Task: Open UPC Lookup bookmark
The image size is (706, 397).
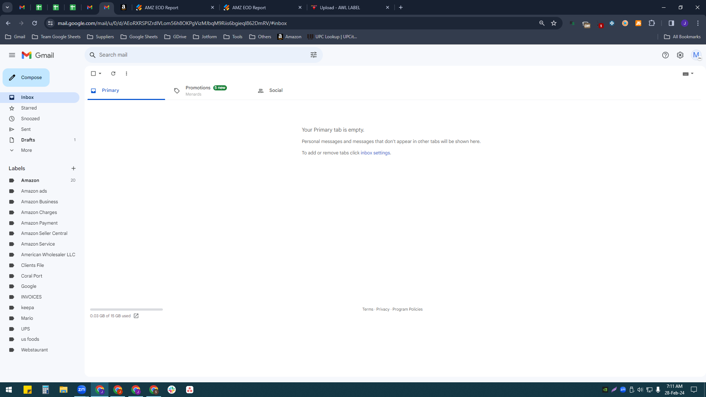Action: click(x=332, y=37)
